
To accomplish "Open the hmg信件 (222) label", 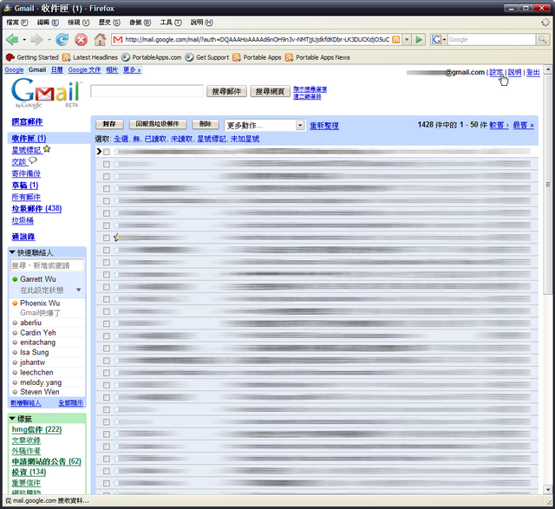I will point(36,429).
